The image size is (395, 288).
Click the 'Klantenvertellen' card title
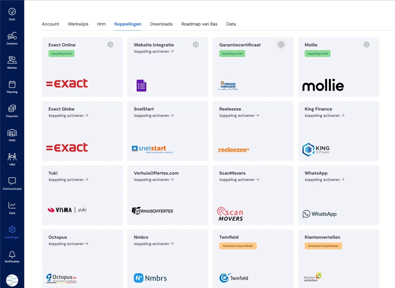(x=323, y=237)
